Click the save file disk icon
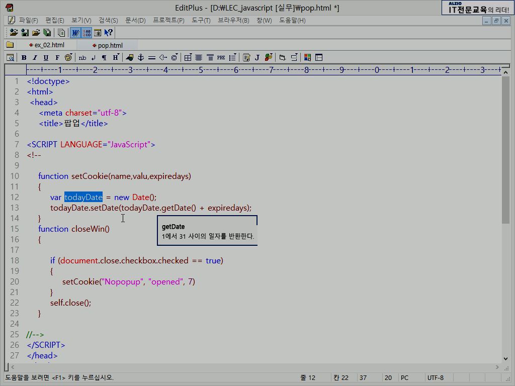This screenshot has height=386, width=515. point(25,33)
